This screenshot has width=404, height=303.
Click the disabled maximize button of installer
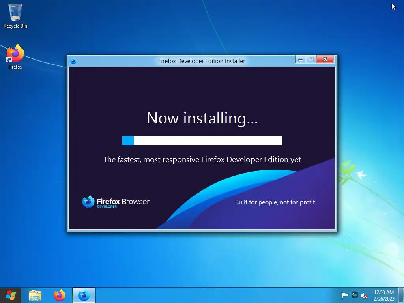[311, 60]
